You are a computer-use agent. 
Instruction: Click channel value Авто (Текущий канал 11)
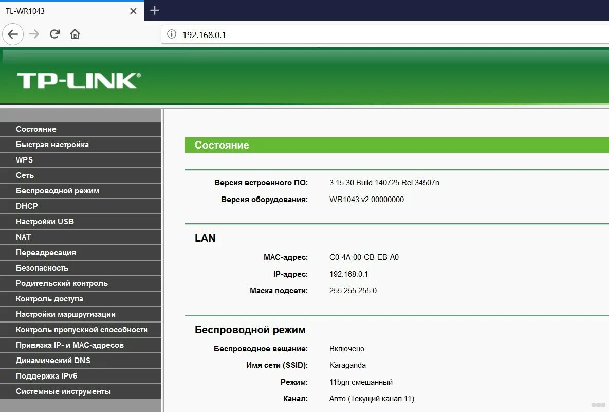coord(372,399)
